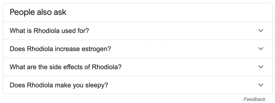Screen dimensions: 275x103
Task: Expand "What is Rhodiola used for?" question
Action: click(138, 31)
